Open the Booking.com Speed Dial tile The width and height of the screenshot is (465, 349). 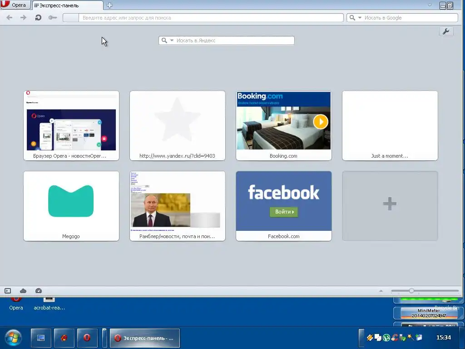point(283,125)
